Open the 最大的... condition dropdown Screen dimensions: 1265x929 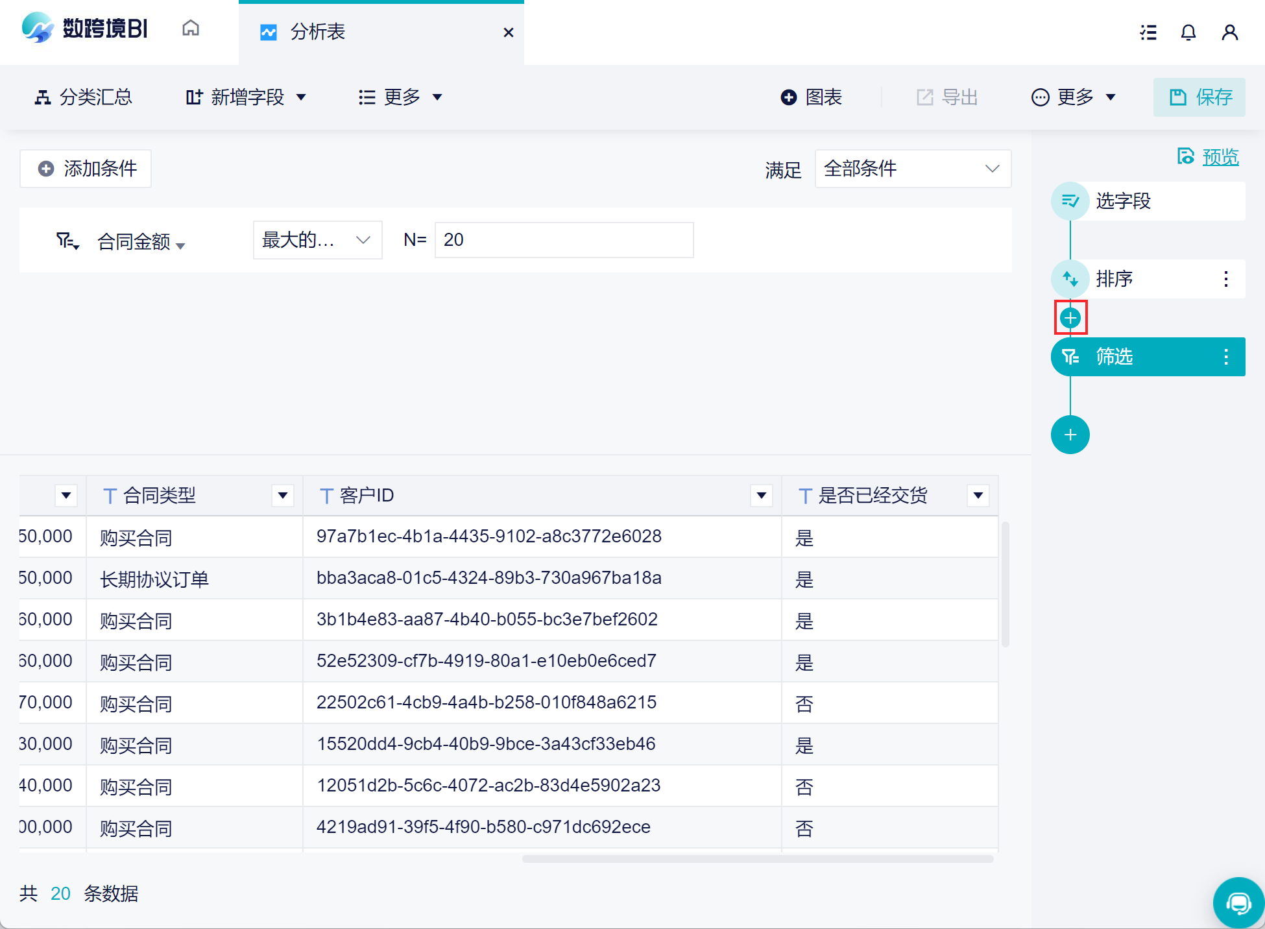pyautogui.click(x=317, y=240)
